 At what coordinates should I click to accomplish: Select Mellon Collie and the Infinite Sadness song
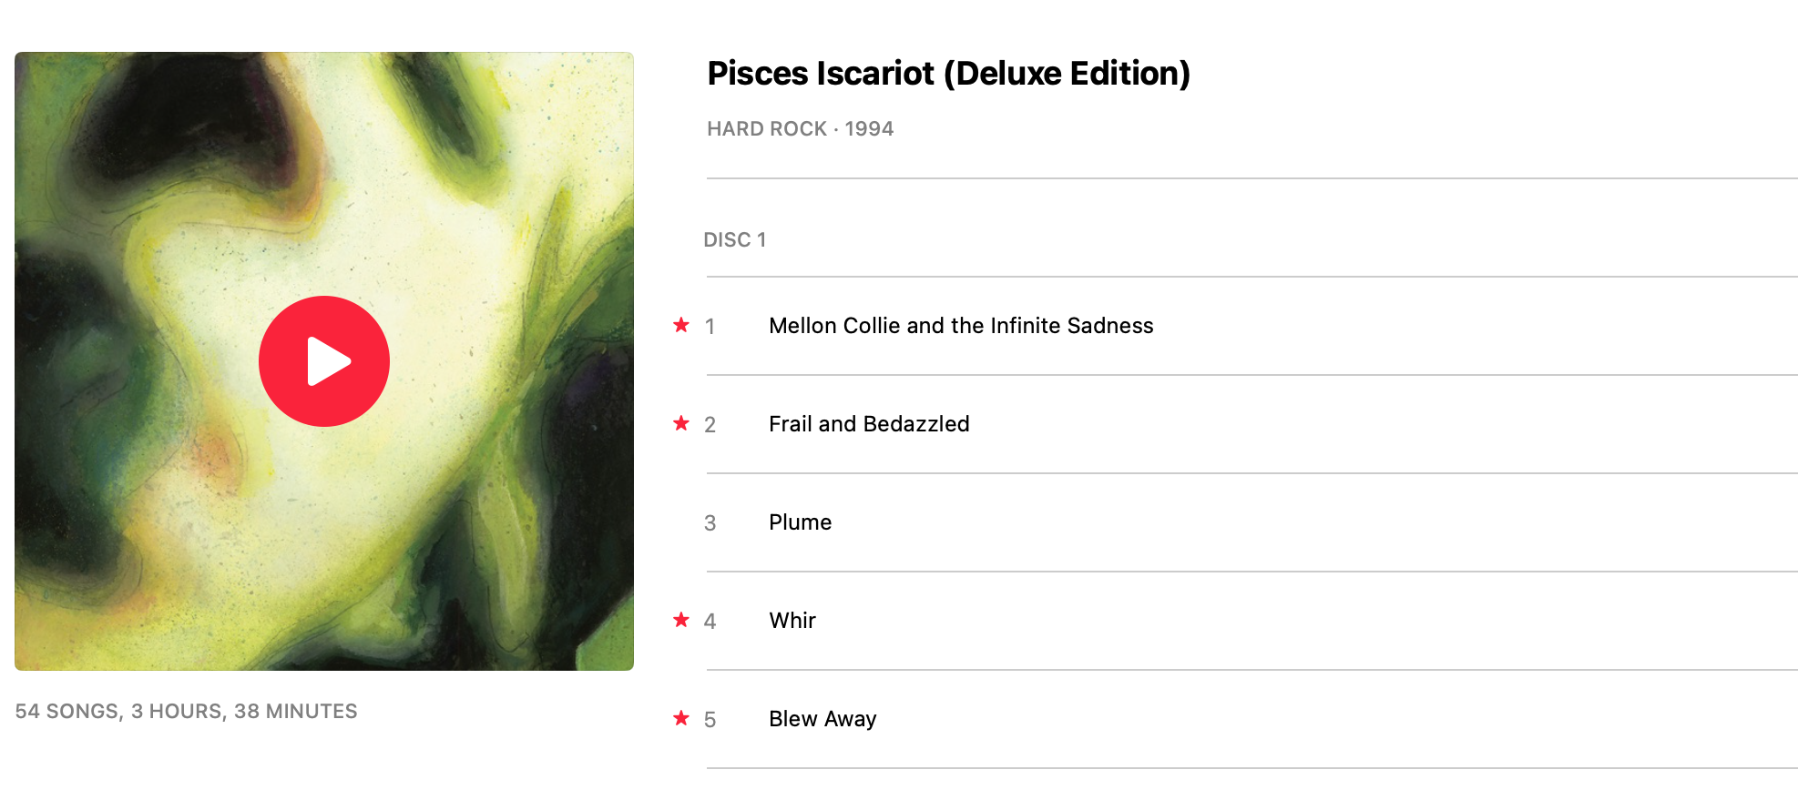click(961, 326)
